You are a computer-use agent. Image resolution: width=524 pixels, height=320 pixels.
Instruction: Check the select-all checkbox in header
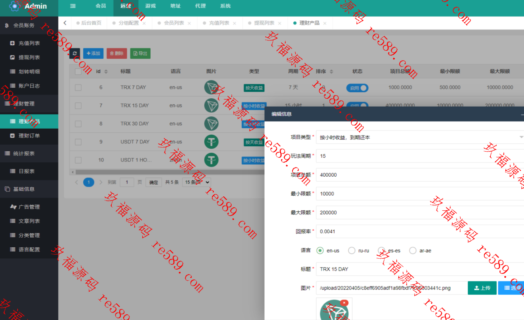(x=78, y=71)
